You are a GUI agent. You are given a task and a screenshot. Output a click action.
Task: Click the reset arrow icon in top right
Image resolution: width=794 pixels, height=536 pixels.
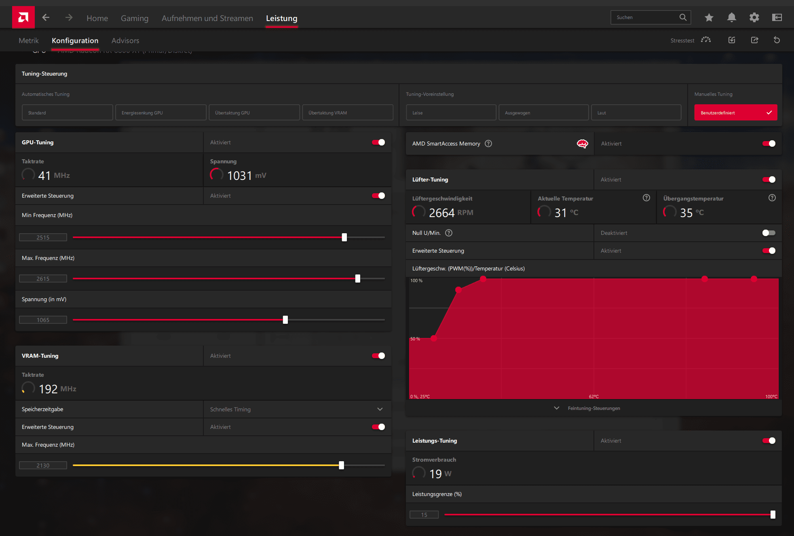click(x=777, y=40)
